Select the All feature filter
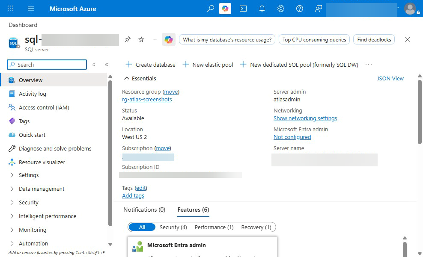423x257 pixels. pyautogui.click(x=142, y=227)
